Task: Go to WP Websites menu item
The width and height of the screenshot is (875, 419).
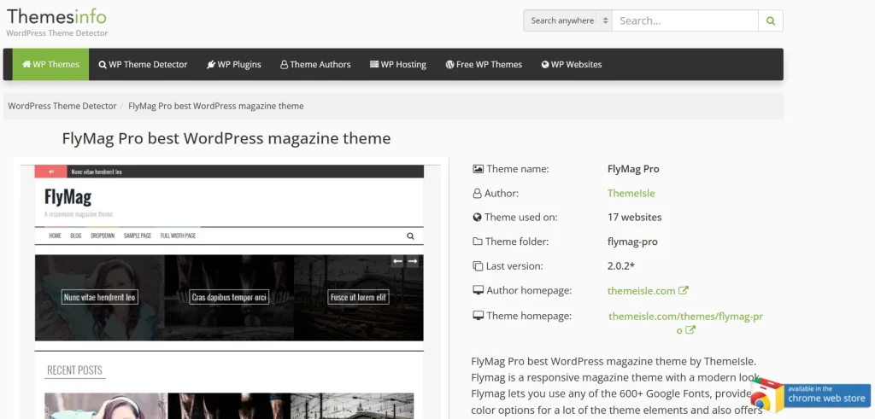Action: coord(572,65)
